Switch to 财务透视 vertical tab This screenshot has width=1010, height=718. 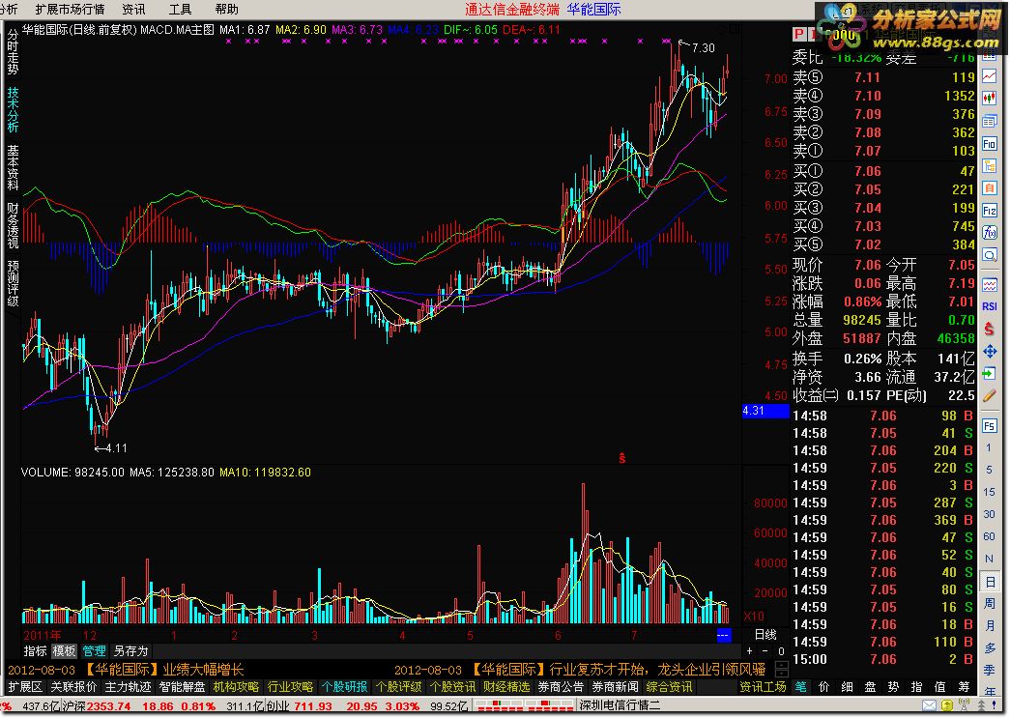(x=13, y=225)
